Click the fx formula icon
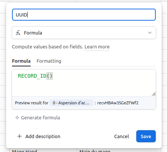This screenshot has width=167, height=152. click(x=18, y=33)
